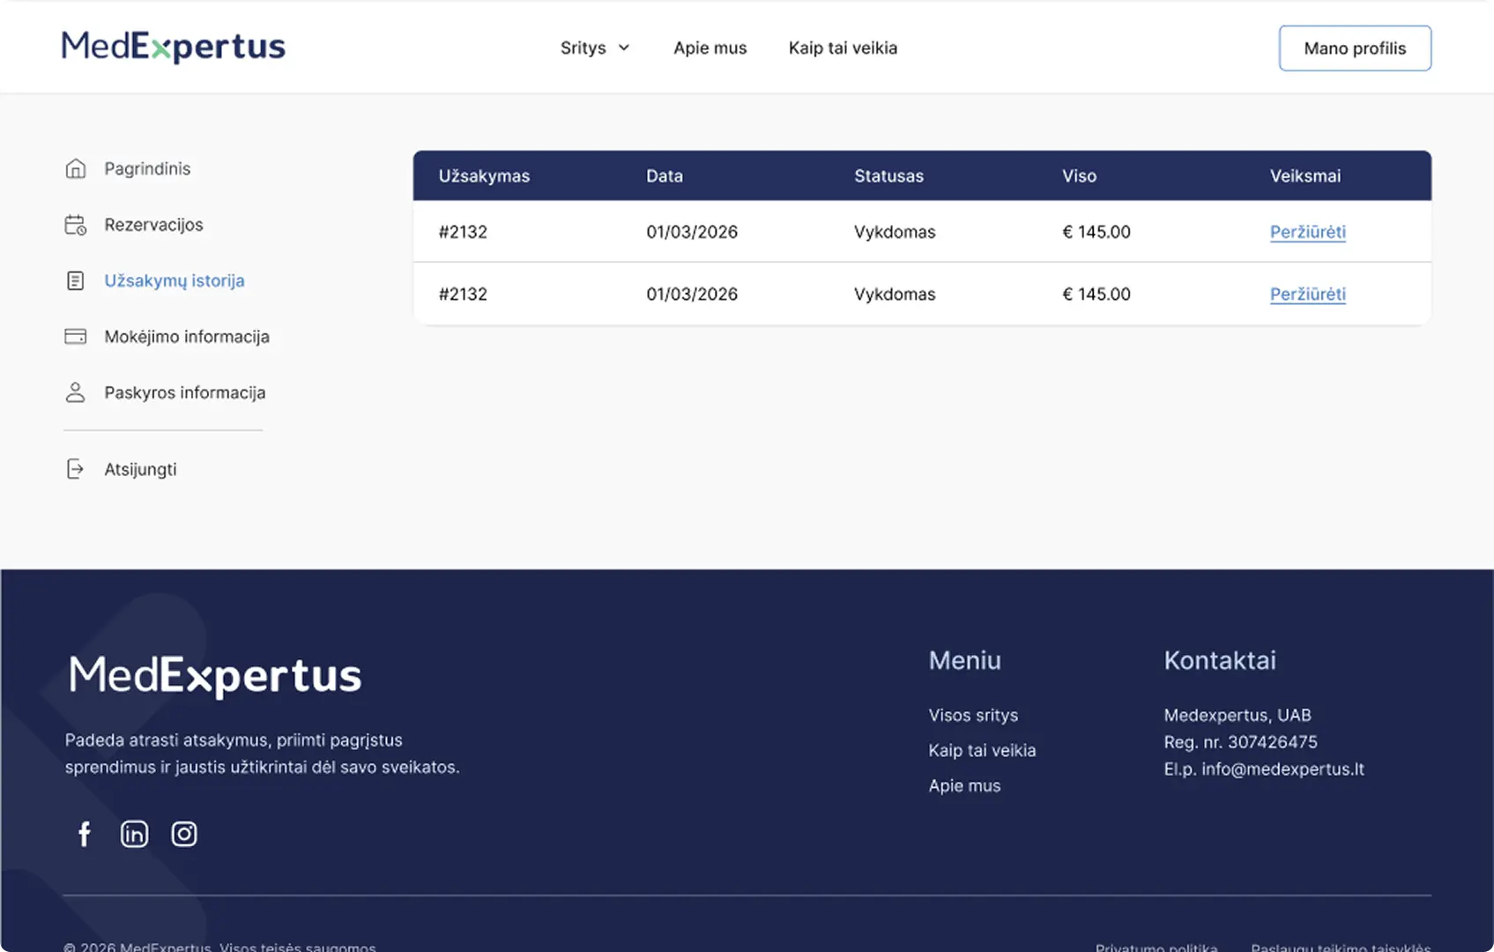
Task: Click the Pagrindinis home icon
Action: click(76, 168)
